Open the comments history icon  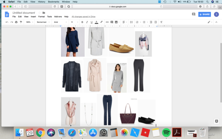point(194,14)
